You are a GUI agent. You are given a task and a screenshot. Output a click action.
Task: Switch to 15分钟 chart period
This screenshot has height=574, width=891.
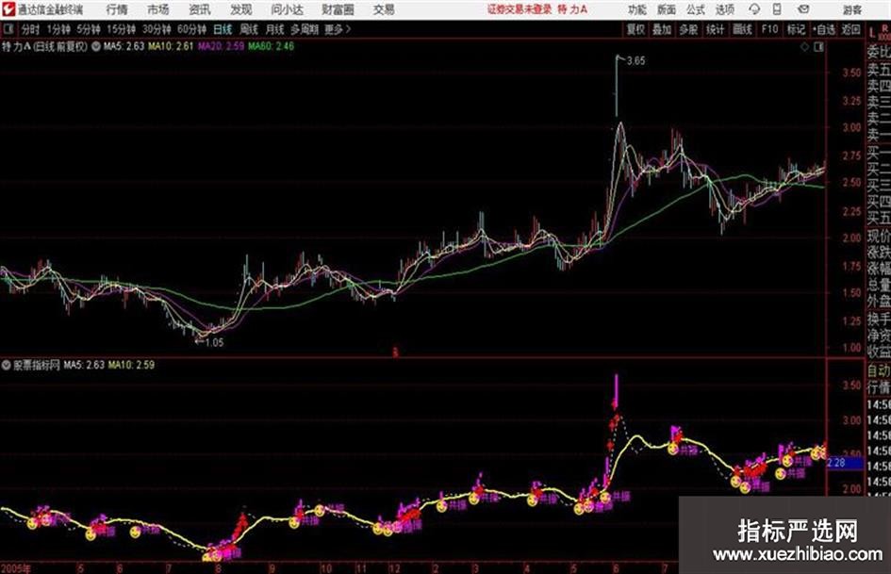pyautogui.click(x=121, y=29)
